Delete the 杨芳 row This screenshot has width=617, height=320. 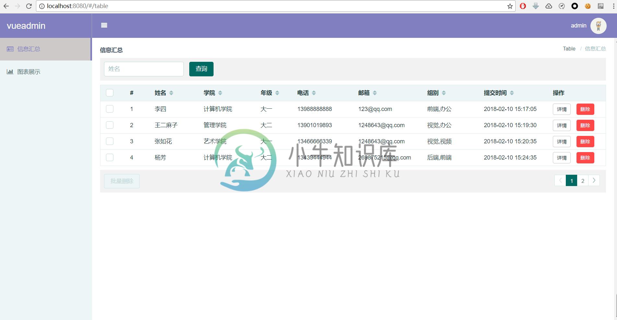[585, 158]
